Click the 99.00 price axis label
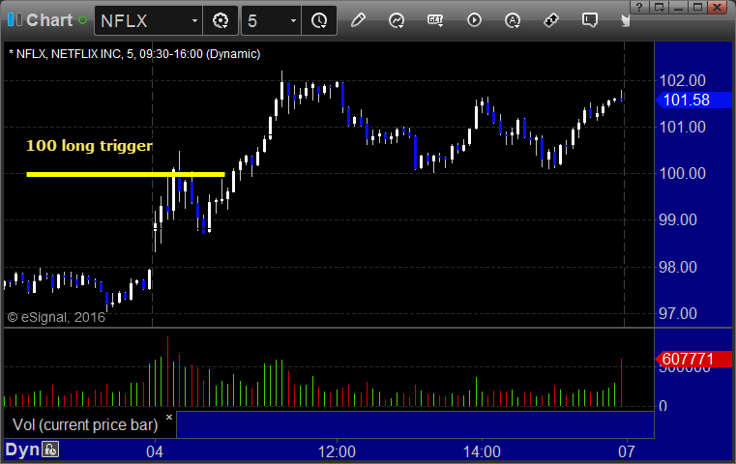The width and height of the screenshot is (736, 464). (x=678, y=219)
